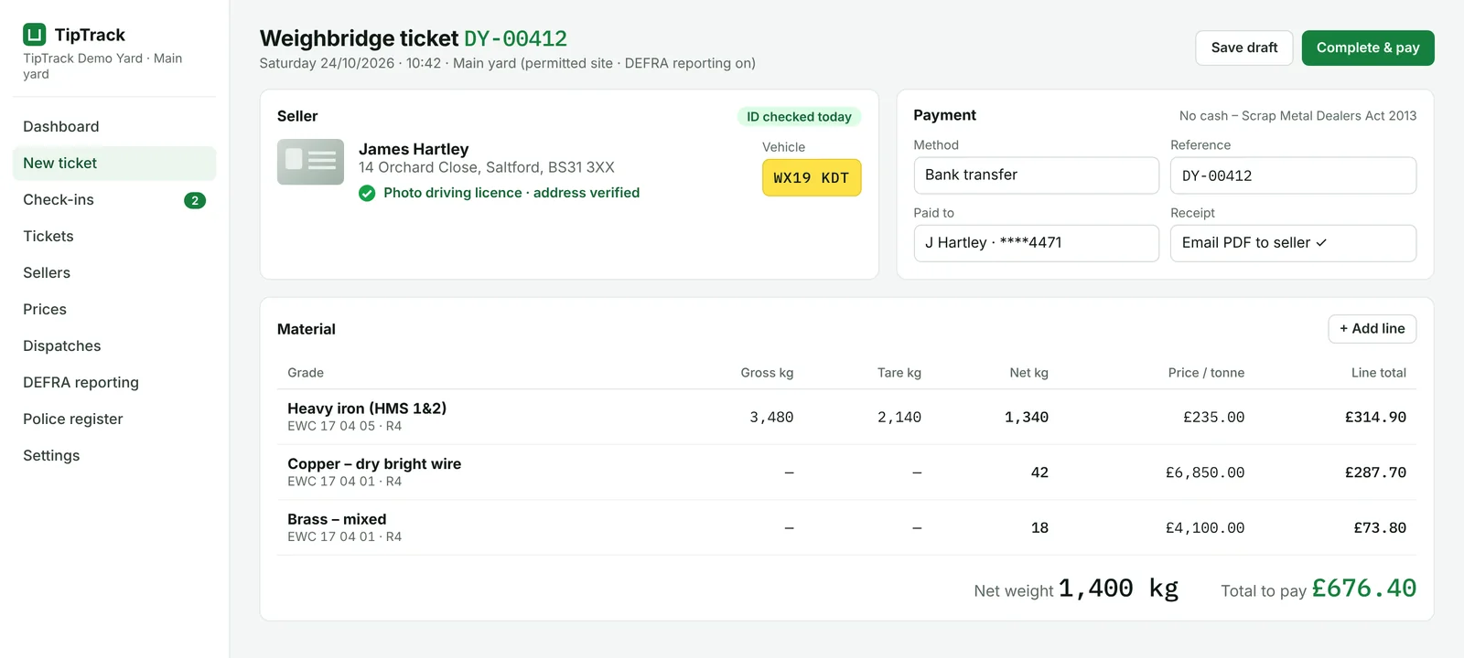Screen dimensions: 1464x658
Task: Click the ID checked today badge
Action: point(799,117)
